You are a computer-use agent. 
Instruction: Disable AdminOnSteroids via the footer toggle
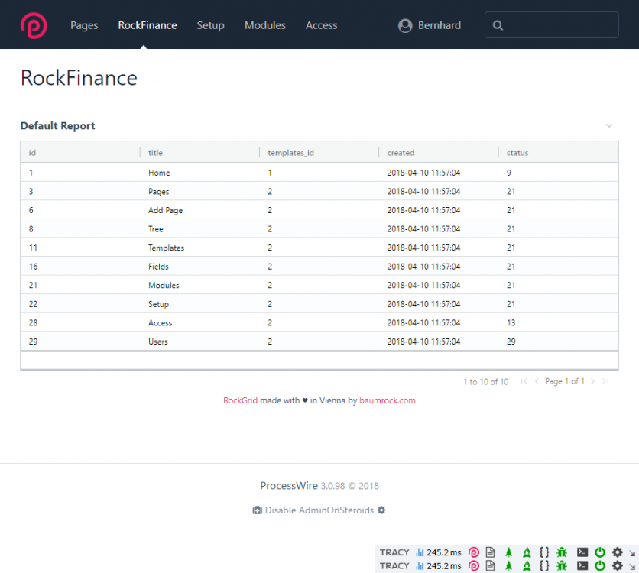319,510
